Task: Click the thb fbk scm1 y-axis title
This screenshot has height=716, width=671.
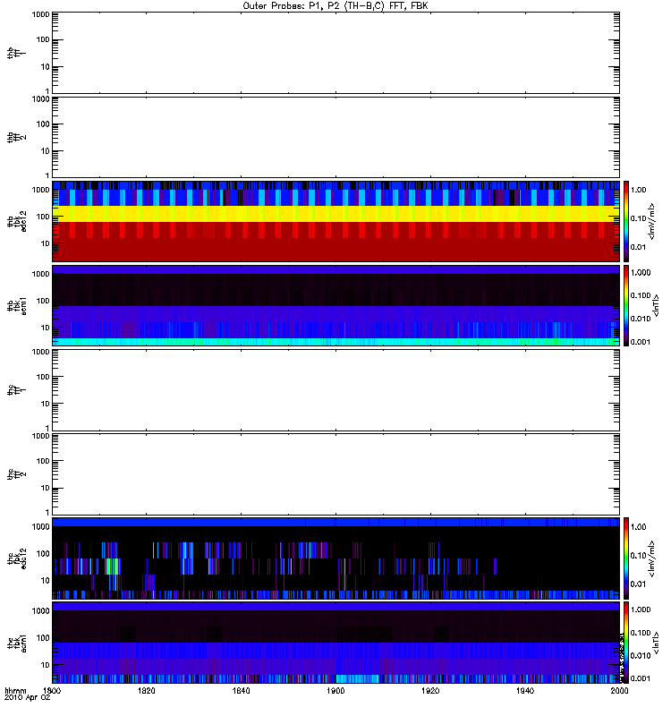Action: [x=17, y=305]
